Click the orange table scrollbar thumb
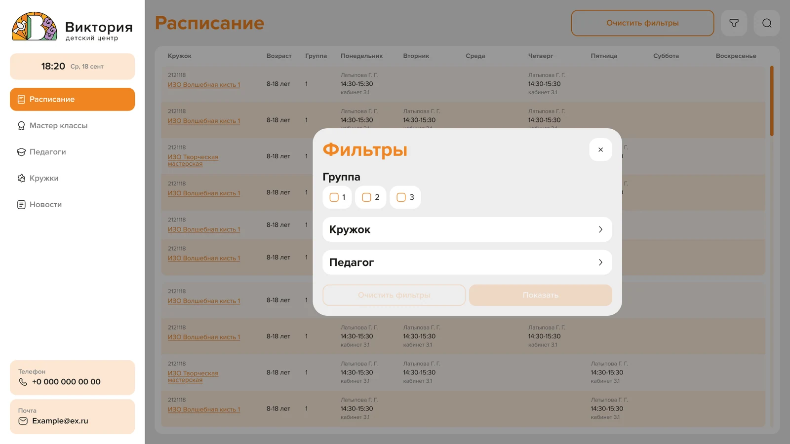 click(x=772, y=101)
